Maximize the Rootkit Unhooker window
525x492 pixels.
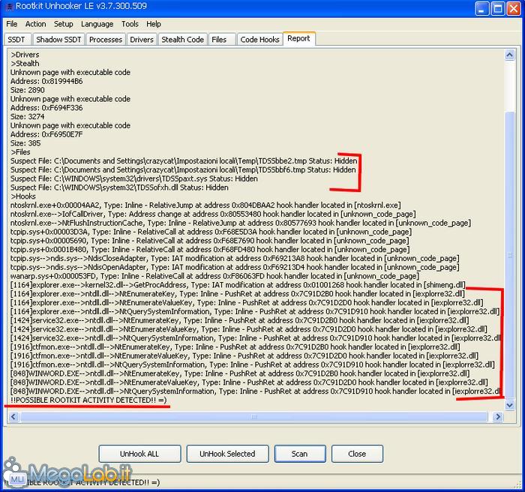pyautogui.click(x=498, y=9)
